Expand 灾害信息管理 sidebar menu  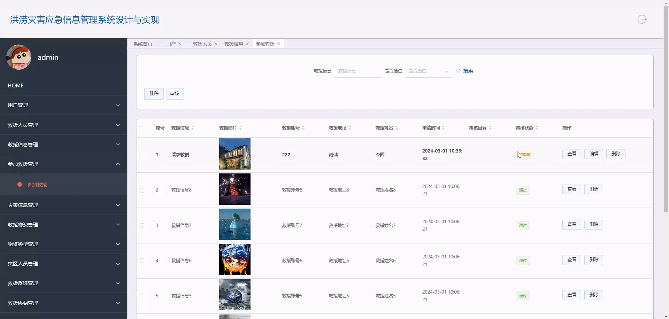tap(63, 205)
